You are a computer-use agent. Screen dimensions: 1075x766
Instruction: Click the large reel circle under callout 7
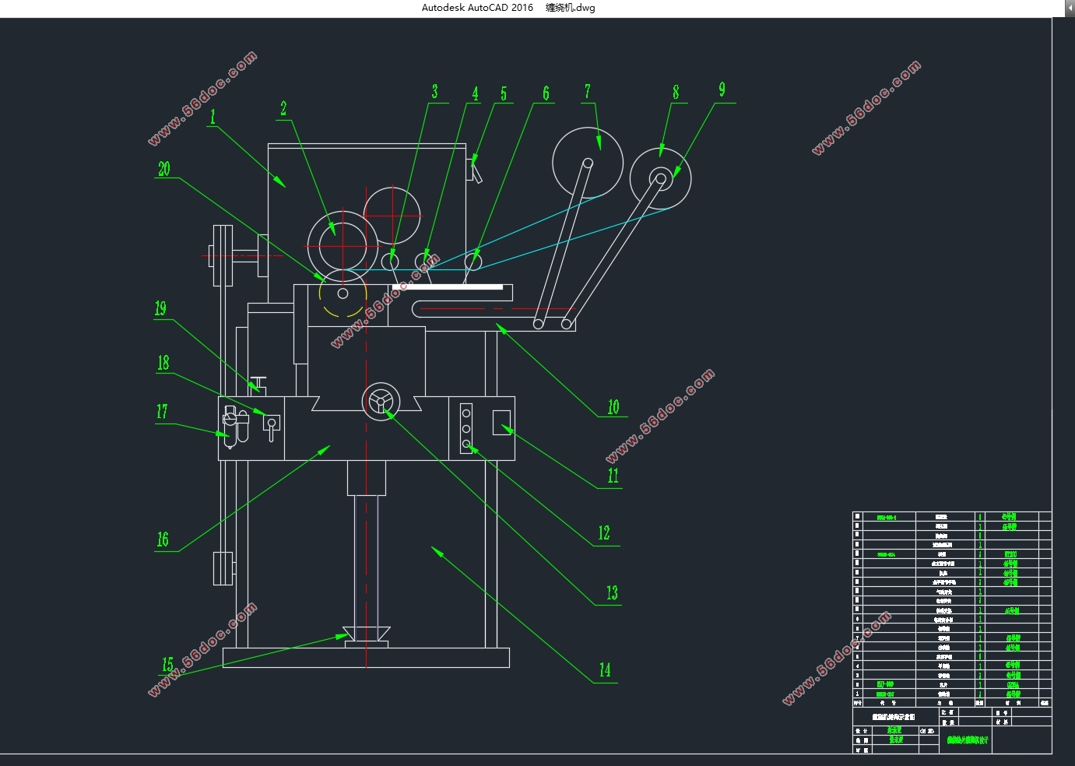tap(588, 163)
